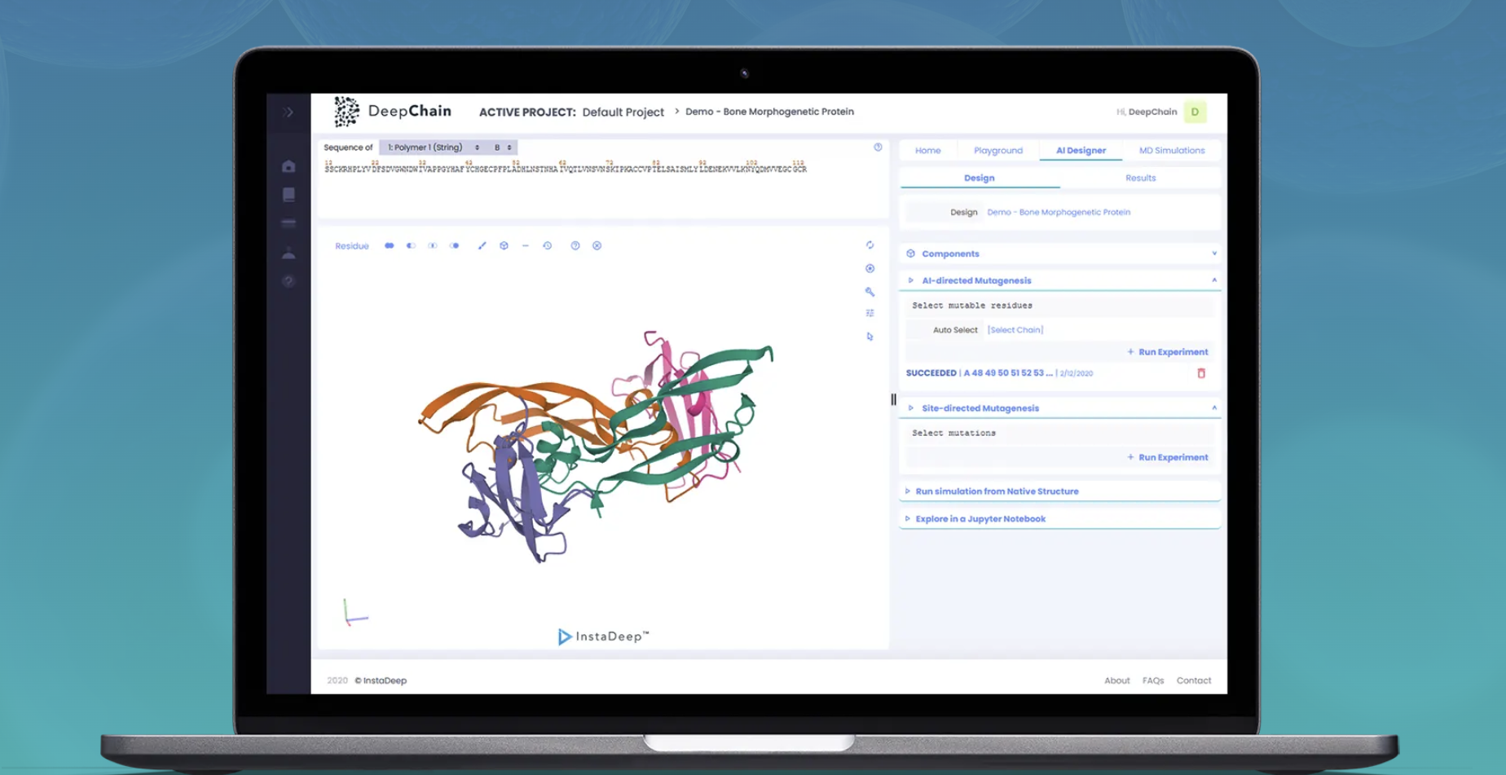Delete the succeeded experiment with trash icon
Viewport: 1506px width, 775px height.
click(1200, 373)
